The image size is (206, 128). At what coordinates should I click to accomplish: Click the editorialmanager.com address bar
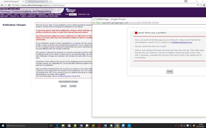(104, 5)
